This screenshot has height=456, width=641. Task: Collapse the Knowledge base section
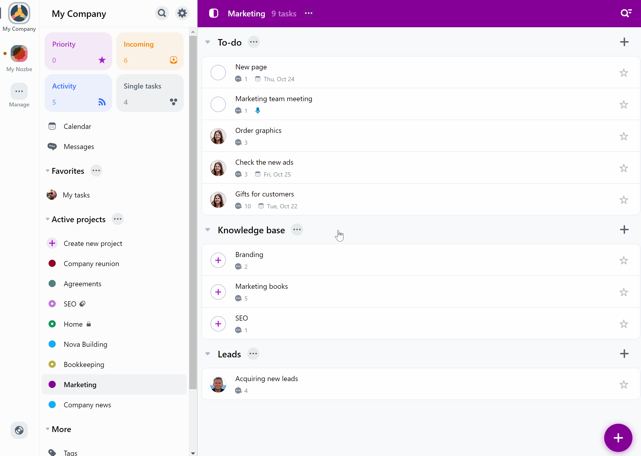[208, 230]
